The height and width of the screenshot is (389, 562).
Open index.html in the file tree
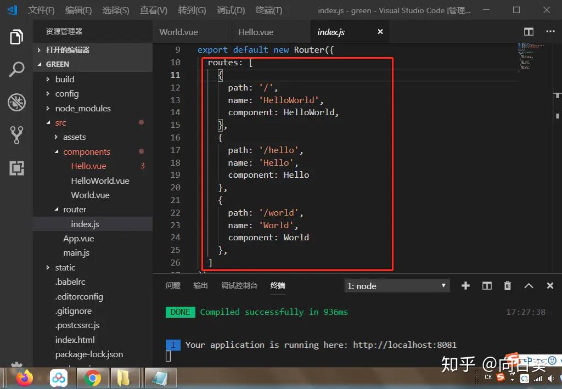pyautogui.click(x=75, y=340)
